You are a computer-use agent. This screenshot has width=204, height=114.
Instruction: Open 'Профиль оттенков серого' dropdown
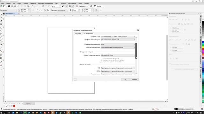point(118,40)
